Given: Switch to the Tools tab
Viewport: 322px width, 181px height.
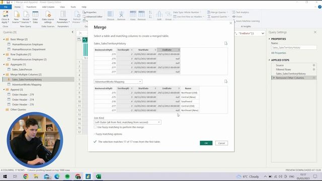Looking at the screenshot, I should coord(73,7).
